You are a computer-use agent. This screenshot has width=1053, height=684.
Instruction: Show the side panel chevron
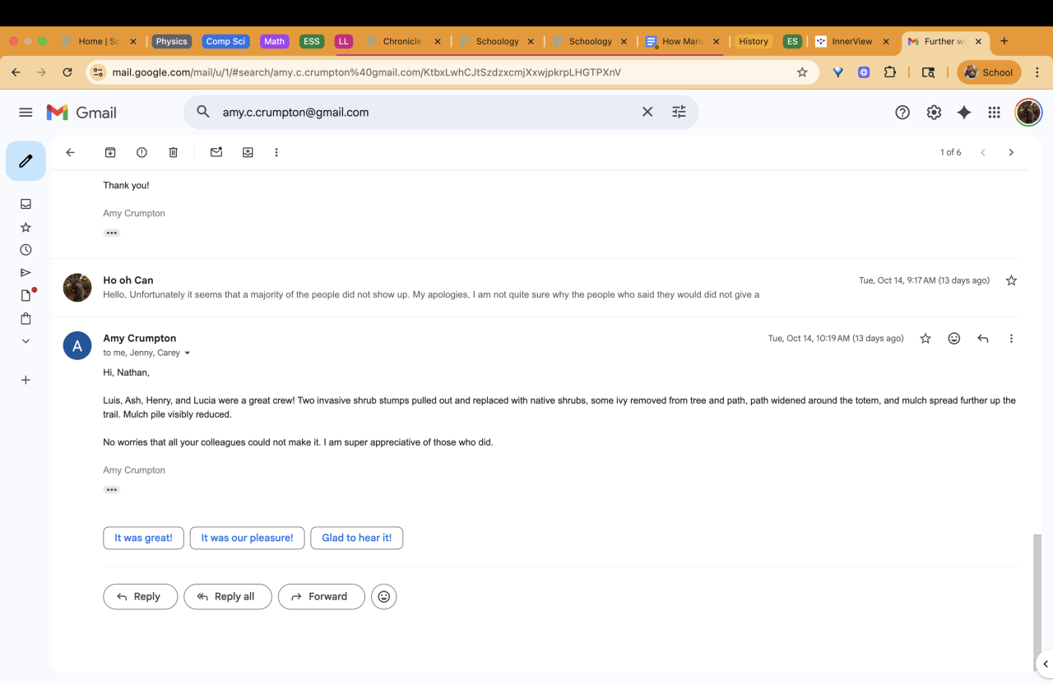[x=1046, y=663]
